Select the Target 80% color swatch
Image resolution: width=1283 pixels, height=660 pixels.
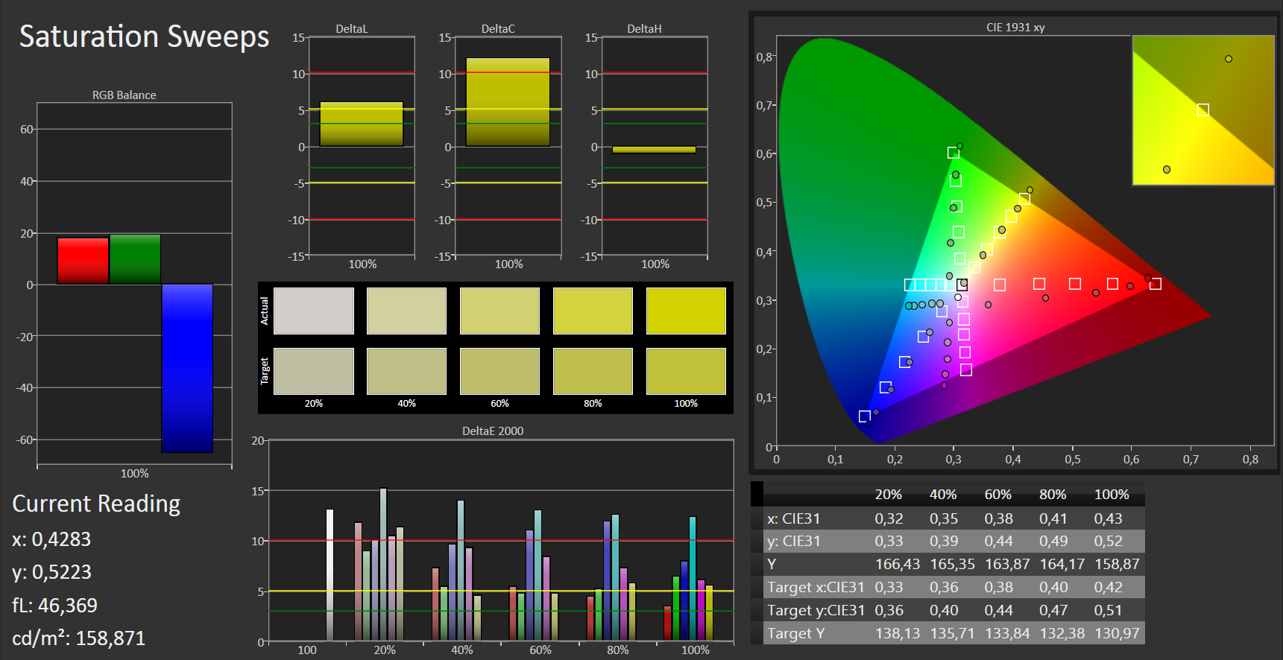[x=593, y=371]
